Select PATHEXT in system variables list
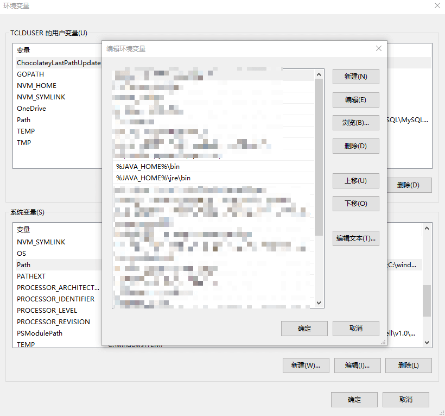The height and width of the screenshot is (416, 445). pyautogui.click(x=31, y=276)
